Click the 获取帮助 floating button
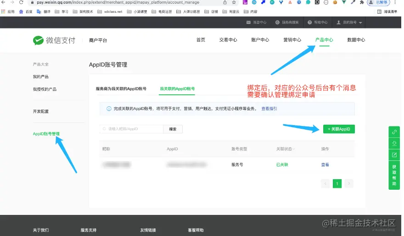Viewport: 404px width, 236px height. (394, 175)
